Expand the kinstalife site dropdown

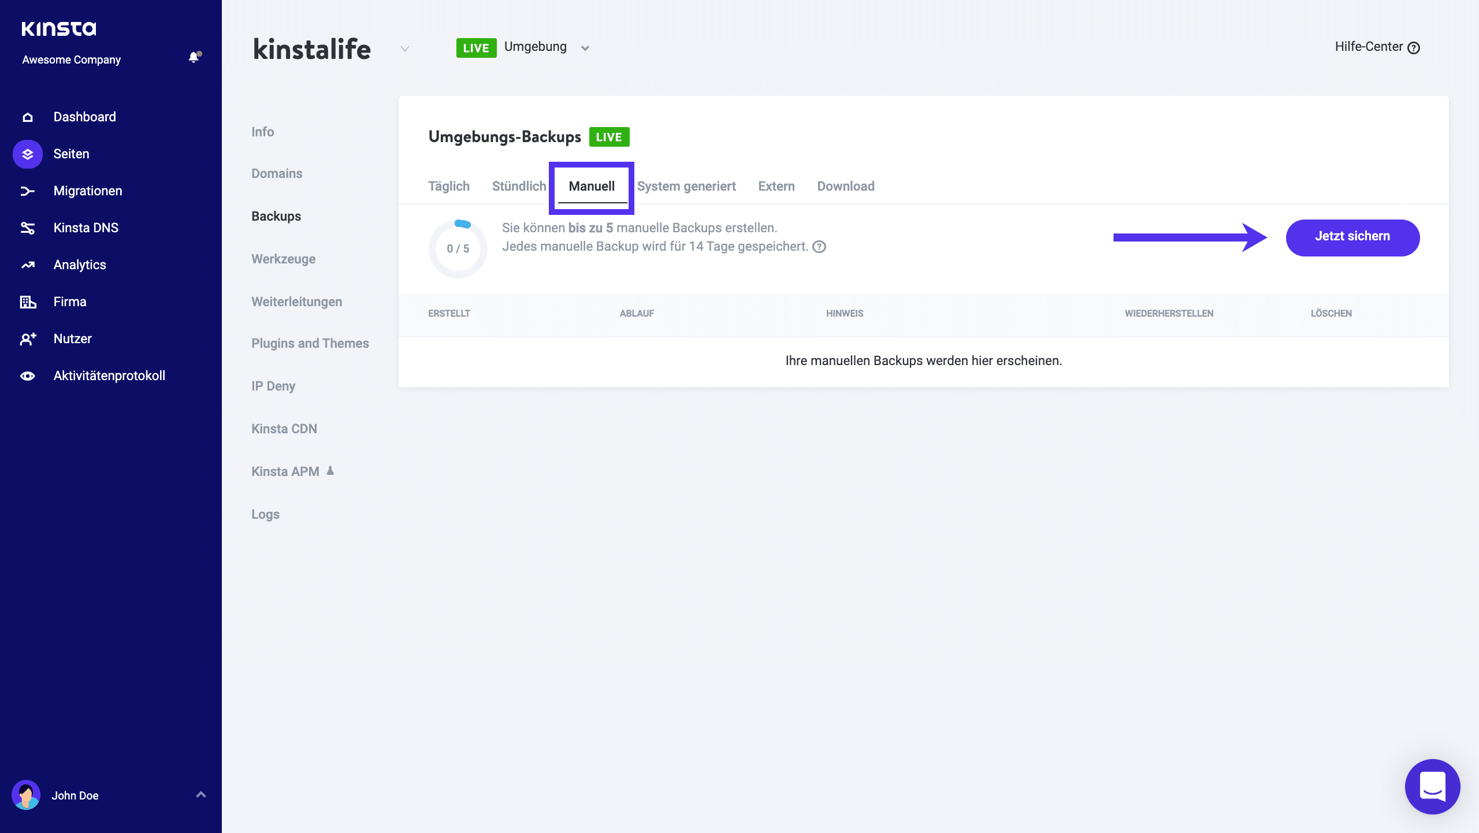pyautogui.click(x=404, y=49)
